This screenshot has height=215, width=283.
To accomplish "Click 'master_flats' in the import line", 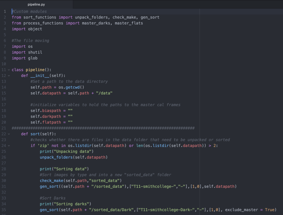I will click(x=129, y=23).
